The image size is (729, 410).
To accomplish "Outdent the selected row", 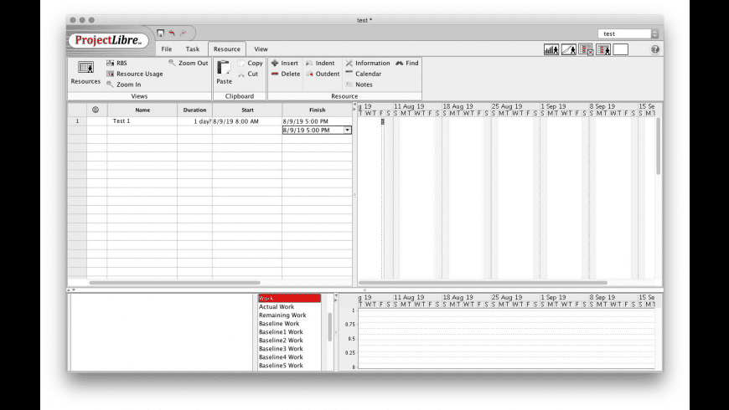I will [323, 74].
